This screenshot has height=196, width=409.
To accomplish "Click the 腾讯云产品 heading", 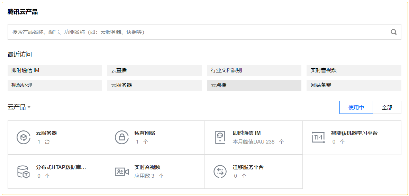I will 23,12.
